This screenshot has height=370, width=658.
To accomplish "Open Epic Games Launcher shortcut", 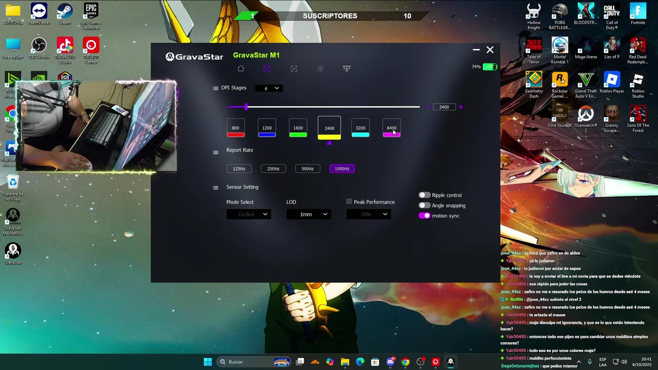I will tap(91, 16).
